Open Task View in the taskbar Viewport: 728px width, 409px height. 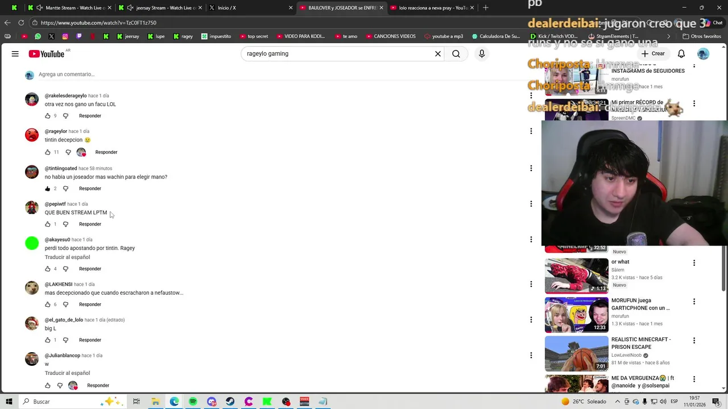136,402
